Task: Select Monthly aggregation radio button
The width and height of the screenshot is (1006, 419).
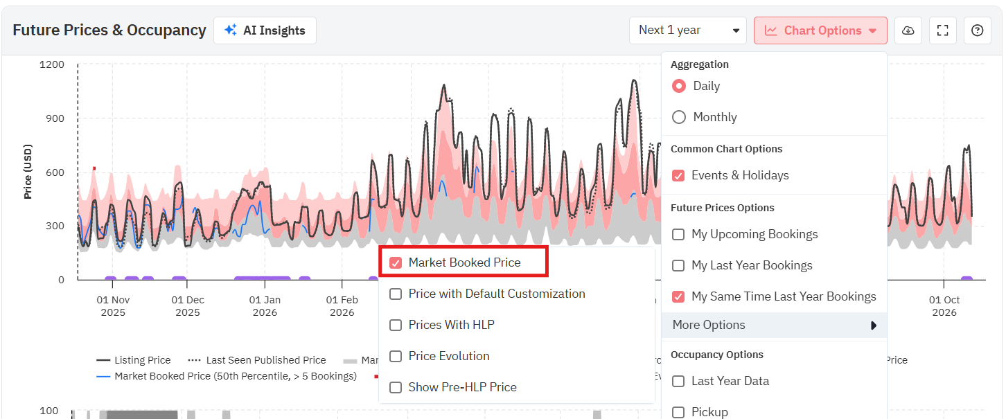Action: pos(679,117)
